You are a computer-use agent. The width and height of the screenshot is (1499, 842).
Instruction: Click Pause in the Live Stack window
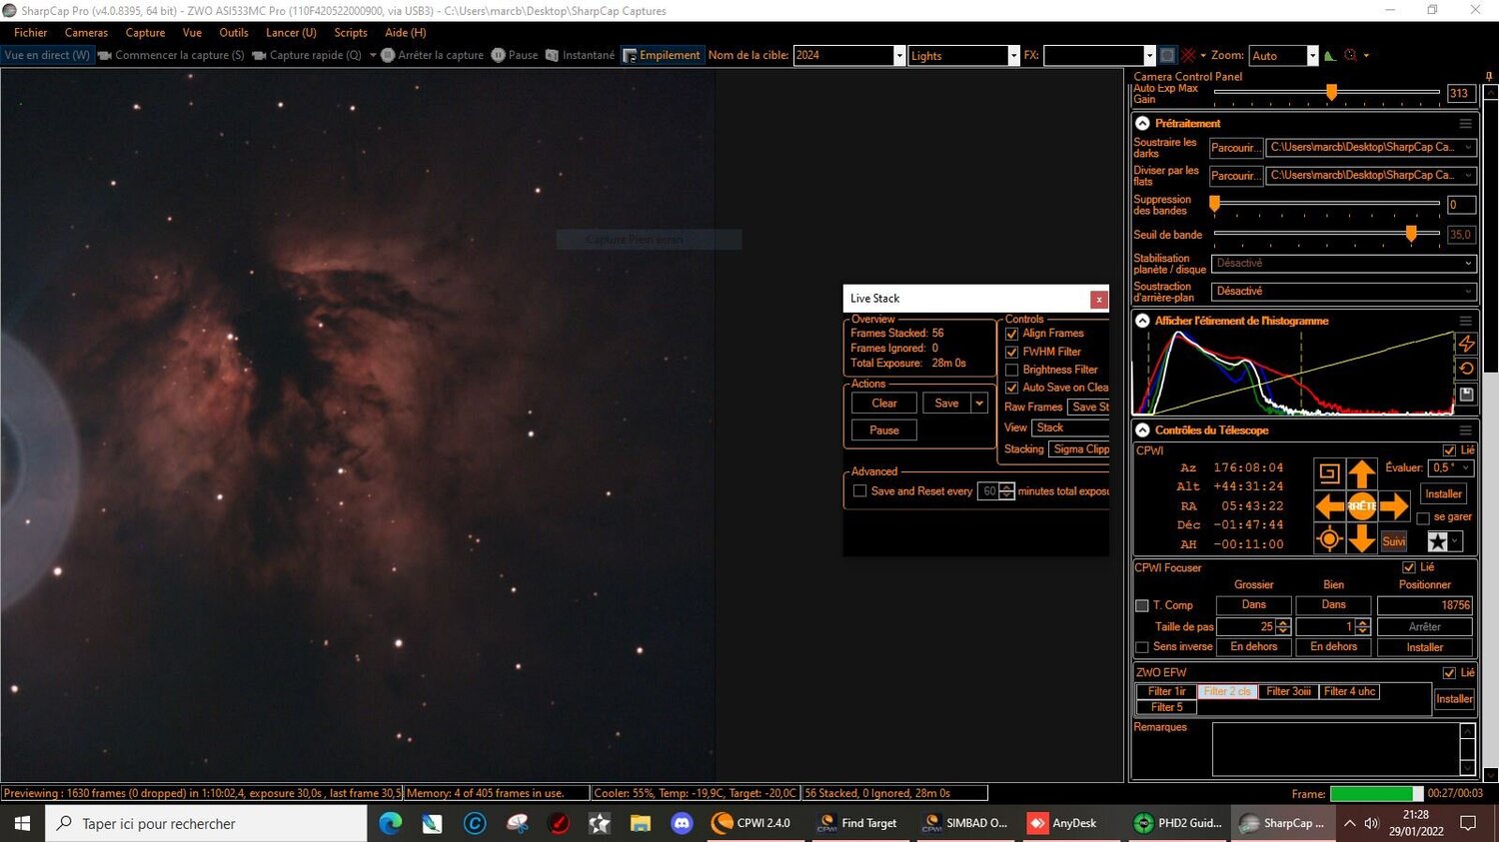(x=884, y=430)
